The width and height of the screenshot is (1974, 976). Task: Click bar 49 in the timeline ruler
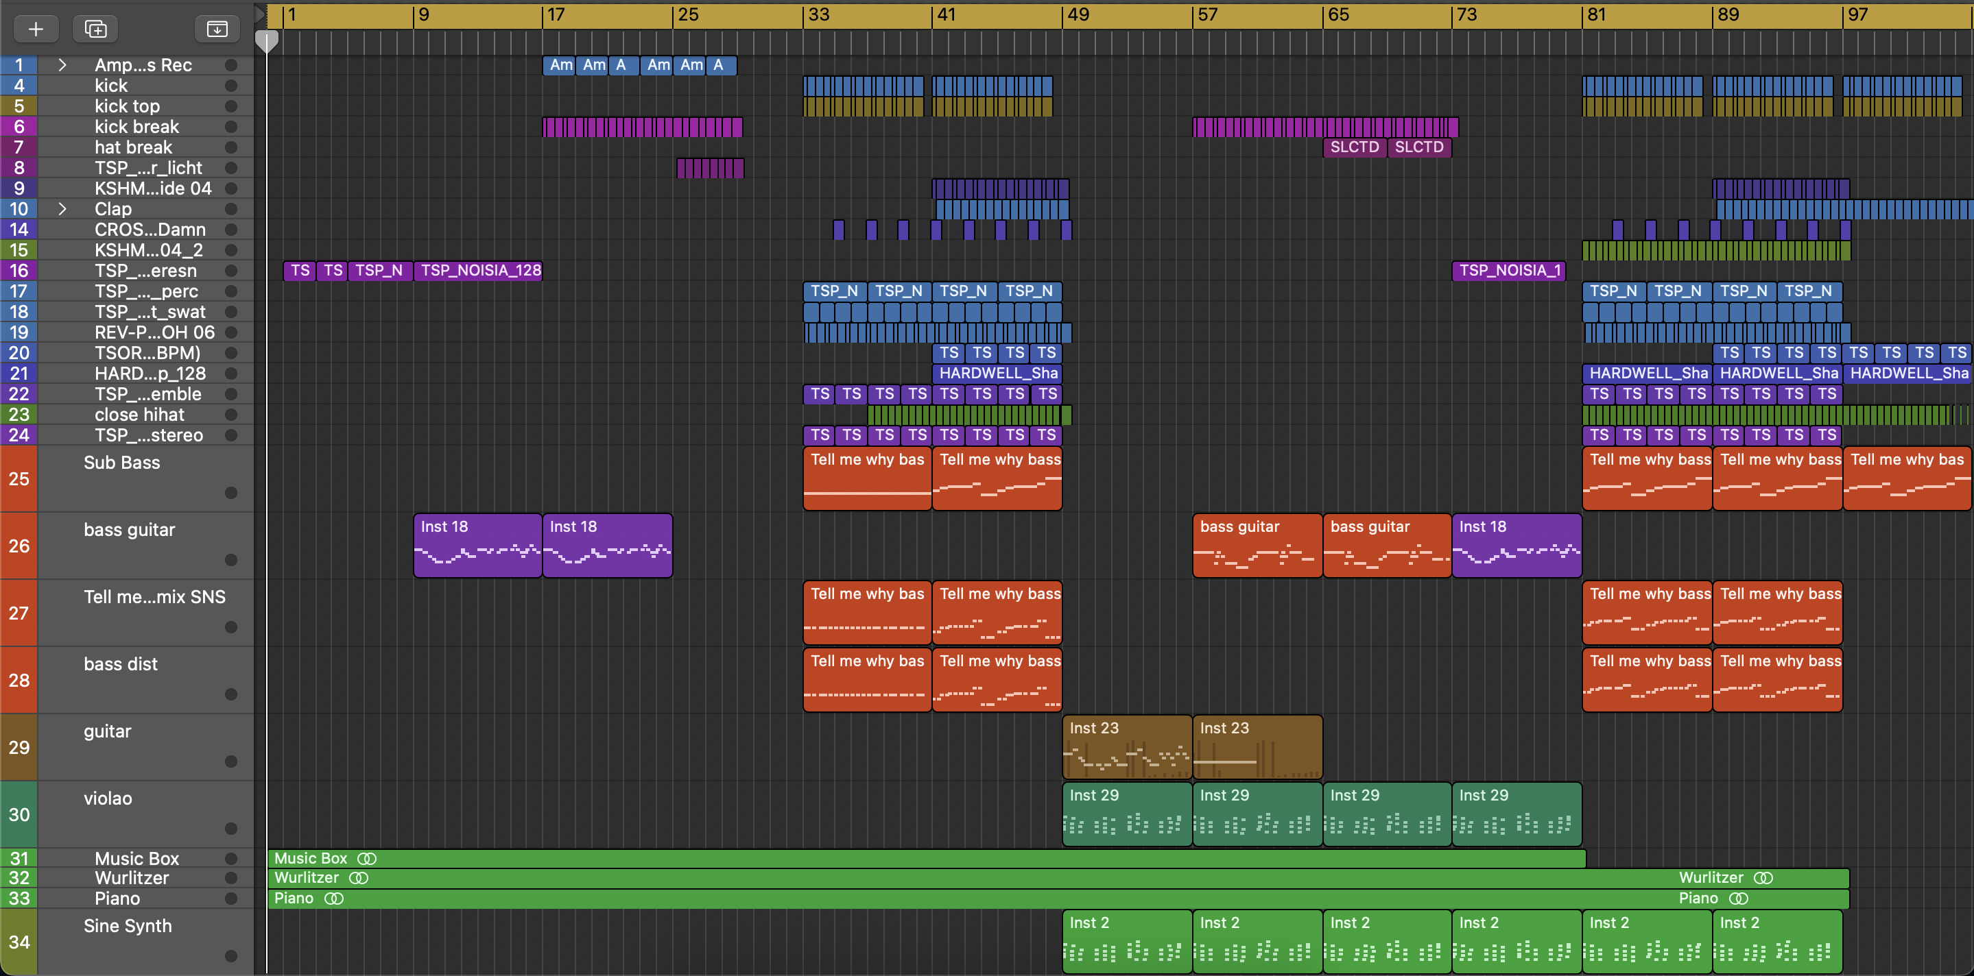1078,14
